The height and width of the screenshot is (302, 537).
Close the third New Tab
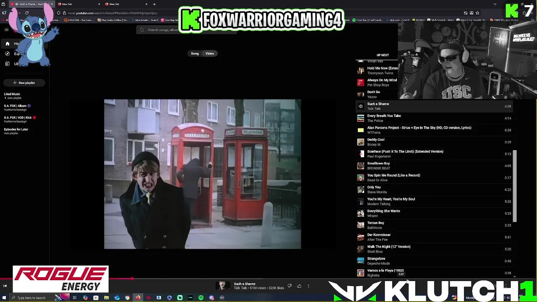coord(146,4)
